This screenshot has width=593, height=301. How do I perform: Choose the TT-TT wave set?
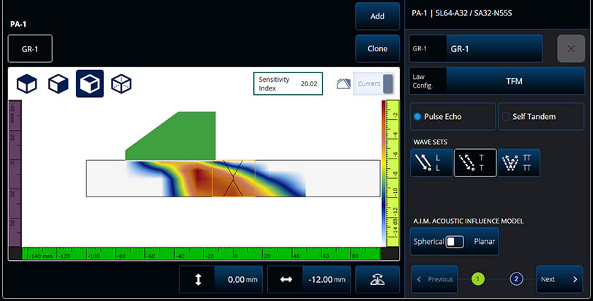(521, 163)
